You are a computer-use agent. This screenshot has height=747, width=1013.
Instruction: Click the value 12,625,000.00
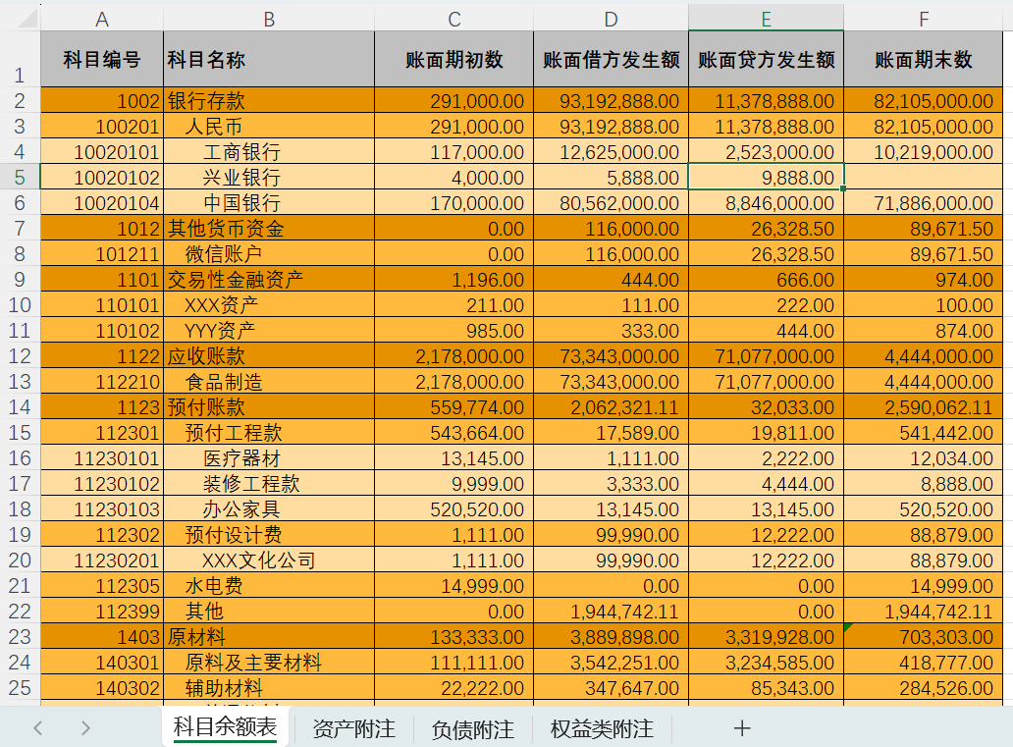[x=611, y=152]
